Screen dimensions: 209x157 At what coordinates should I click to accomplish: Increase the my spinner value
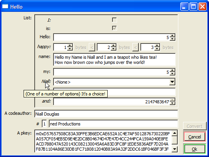172,70
